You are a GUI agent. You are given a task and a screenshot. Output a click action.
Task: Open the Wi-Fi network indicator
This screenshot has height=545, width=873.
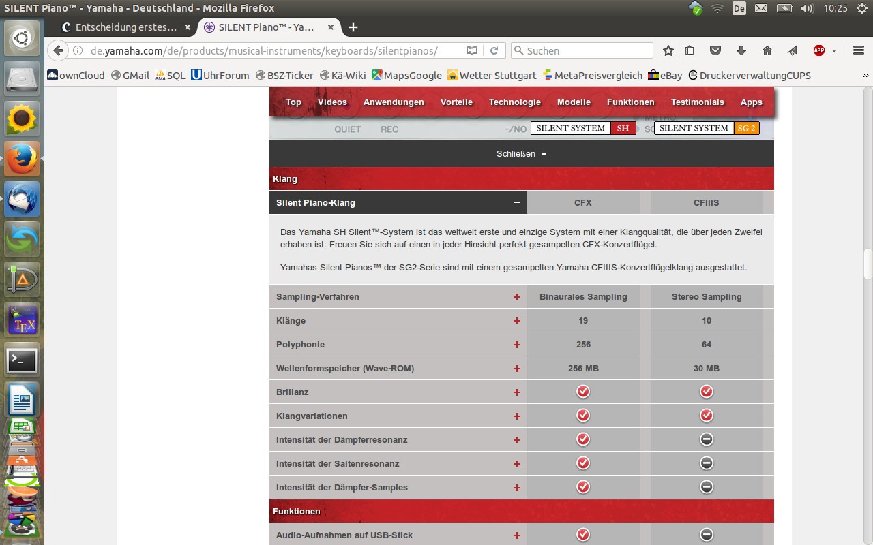pos(717,8)
